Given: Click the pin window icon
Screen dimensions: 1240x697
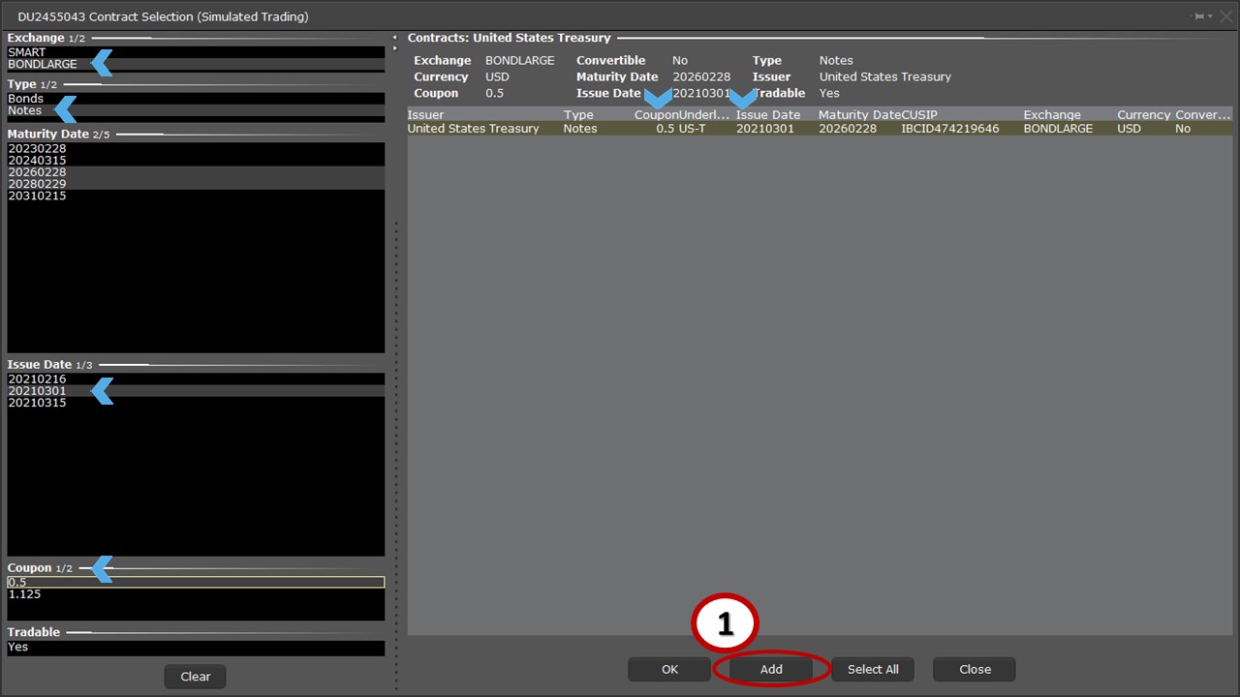Looking at the screenshot, I should [x=1199, y=16].
